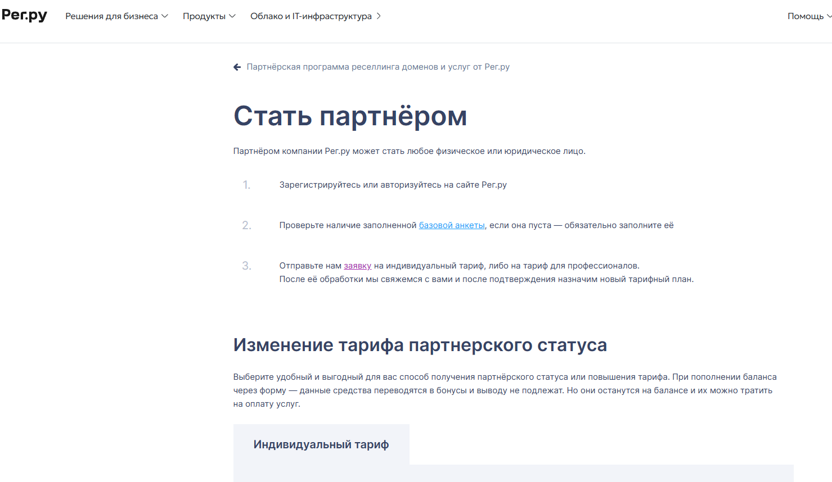Click step number 2 in the list

tap(246, 225)
